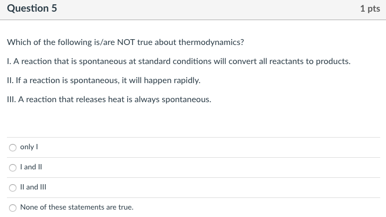Click the 'Question 5' heading

tap(32, 8)
